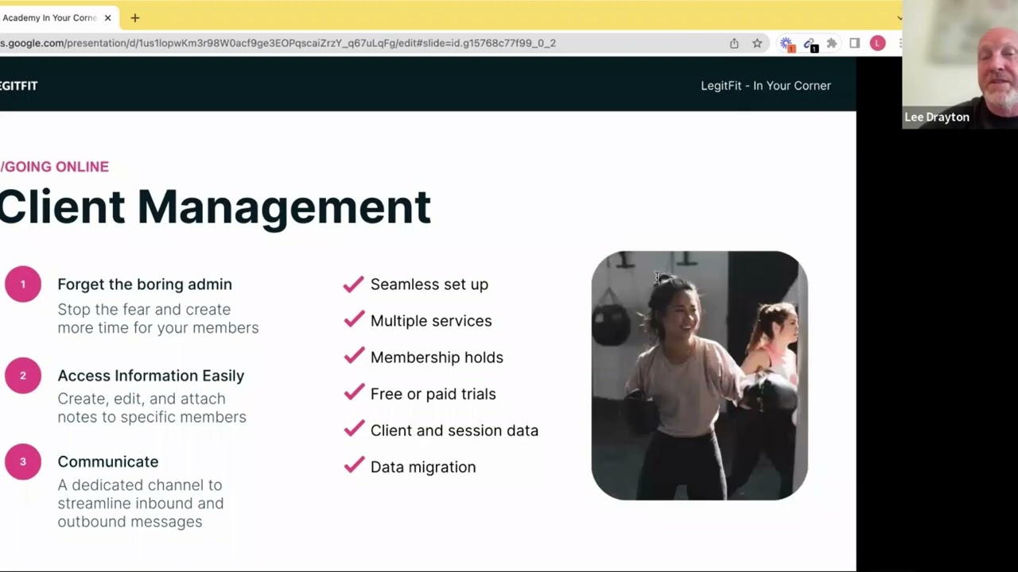This screenshot has width=1018, height=572.
Task: Click the Lee Drayton name label
Action: tap(937, 117)
